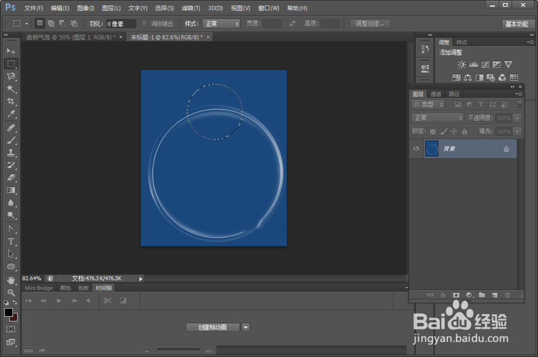This screenshot has width=538, height=357.
Task: Open the 不透明度 opacity dropdown arrow
Action: pos(517,118)
